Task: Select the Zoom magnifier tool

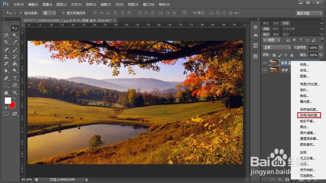Action: (x=15, y=93)
